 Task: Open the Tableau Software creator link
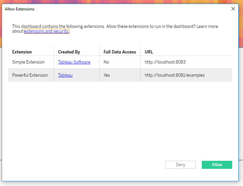74,62
